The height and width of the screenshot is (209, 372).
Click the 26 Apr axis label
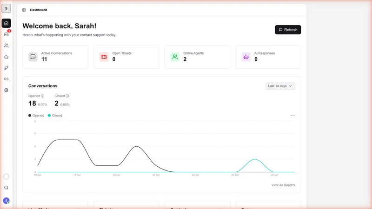click(x=235, y=175)
